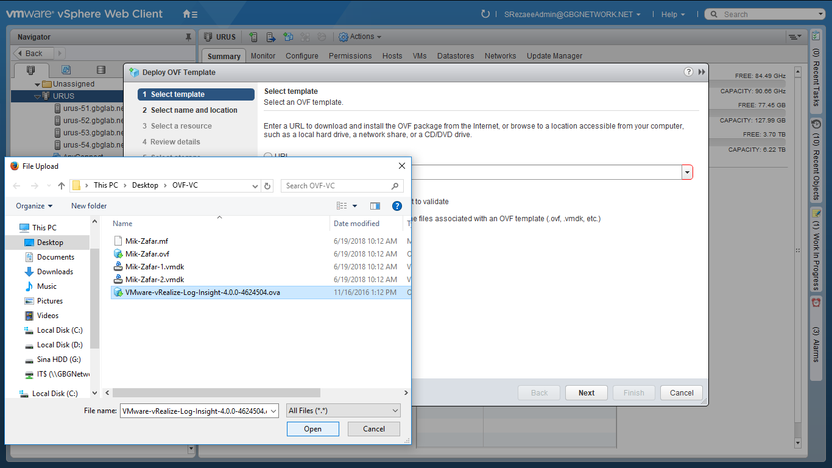Image resolution: width=832 pixels, height=468 pixels.
Task: Open the Actions dropdown menu
Action: tap(360, 37)
